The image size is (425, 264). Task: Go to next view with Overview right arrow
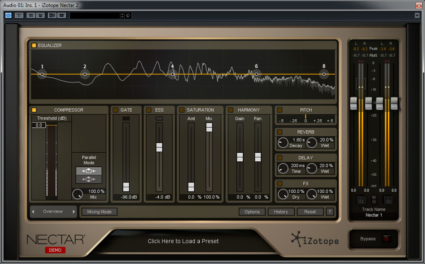click(x=74, y=212)
